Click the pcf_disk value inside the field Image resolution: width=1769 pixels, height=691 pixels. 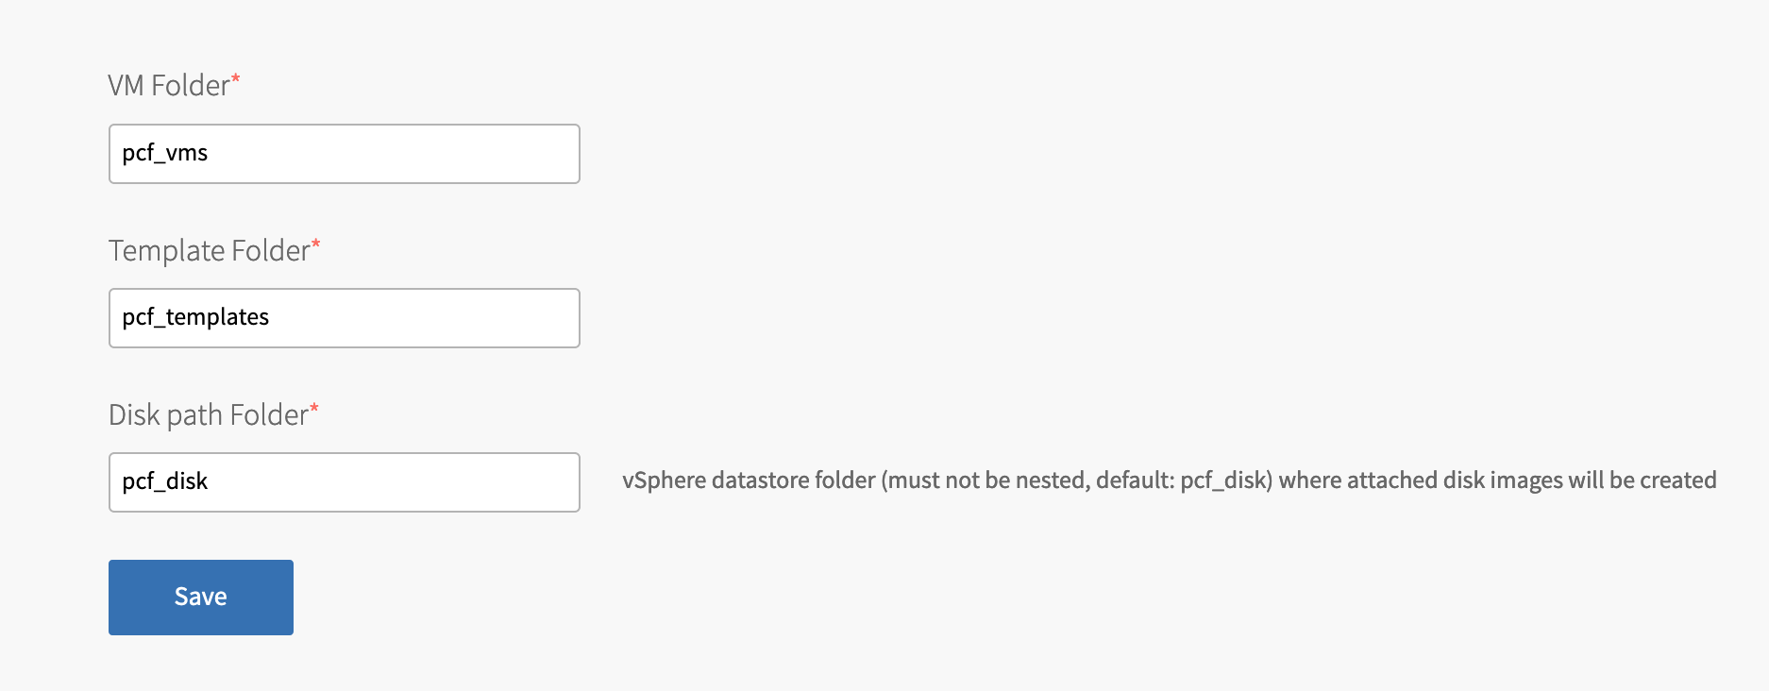[x=165, y=481]
